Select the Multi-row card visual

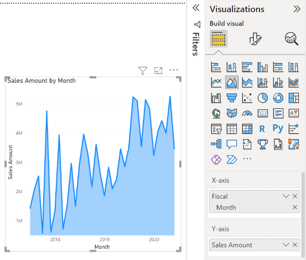[x=278, y=113]
